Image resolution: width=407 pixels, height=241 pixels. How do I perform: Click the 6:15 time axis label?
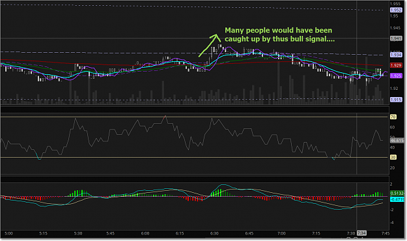click(180, 233)
